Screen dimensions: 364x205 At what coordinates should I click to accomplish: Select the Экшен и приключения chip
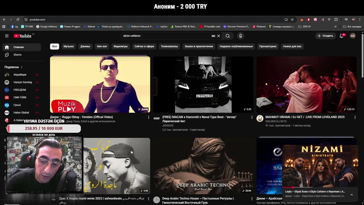[x=198, y=46]
